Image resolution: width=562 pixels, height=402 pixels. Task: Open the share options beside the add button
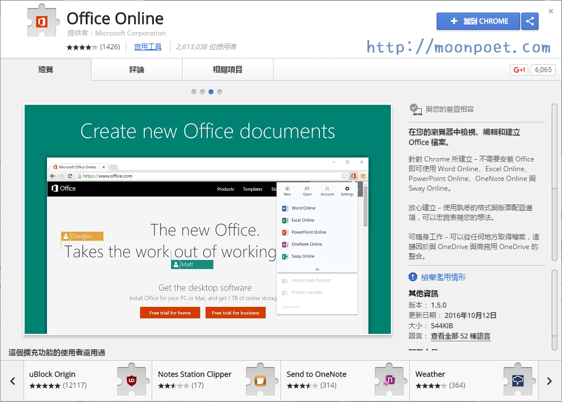click(x=529, y=21)
